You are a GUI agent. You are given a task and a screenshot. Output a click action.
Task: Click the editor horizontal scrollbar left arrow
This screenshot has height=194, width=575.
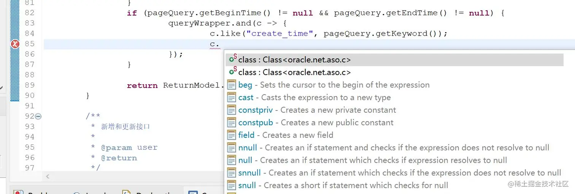click(x=48, y=176)
